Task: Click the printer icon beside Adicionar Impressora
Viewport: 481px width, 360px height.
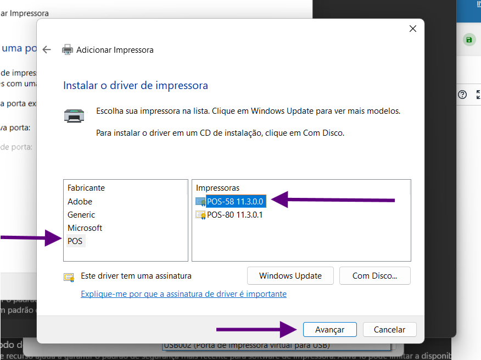Action: (x=68, y=49)
